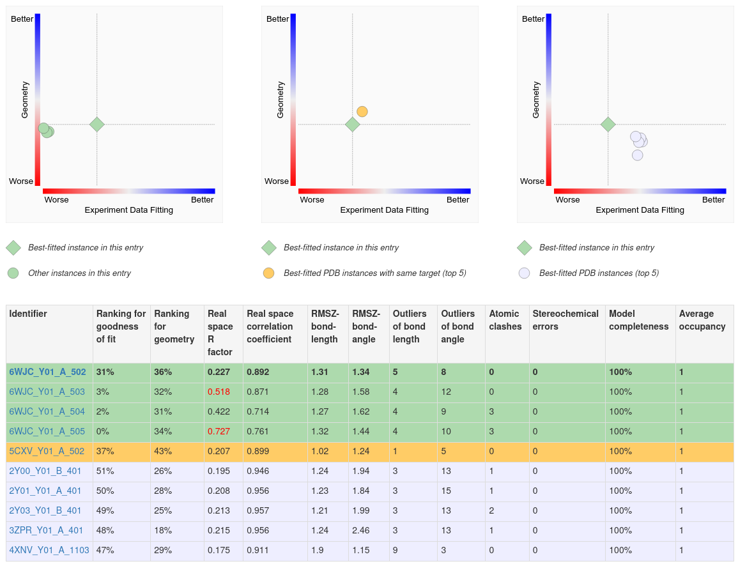This screenshot has width=738, height=566.
Task: Open the 3ZPR_Y01_A_401 identifier link
Action: click(46, 530)
